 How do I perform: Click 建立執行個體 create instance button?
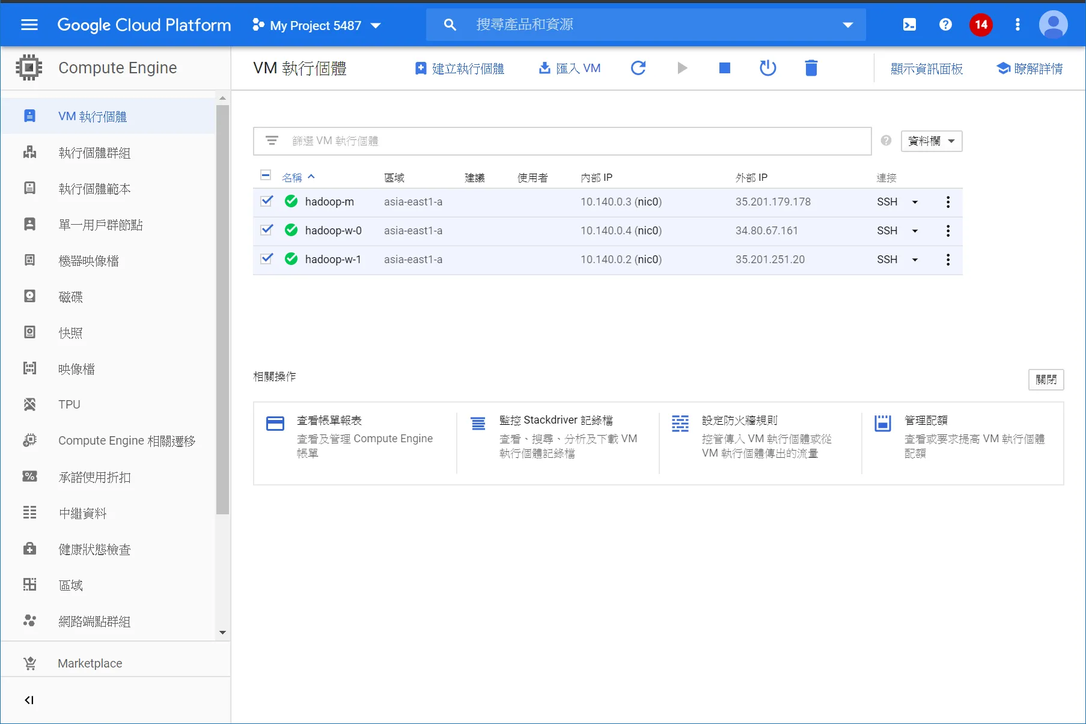[460, 68]
